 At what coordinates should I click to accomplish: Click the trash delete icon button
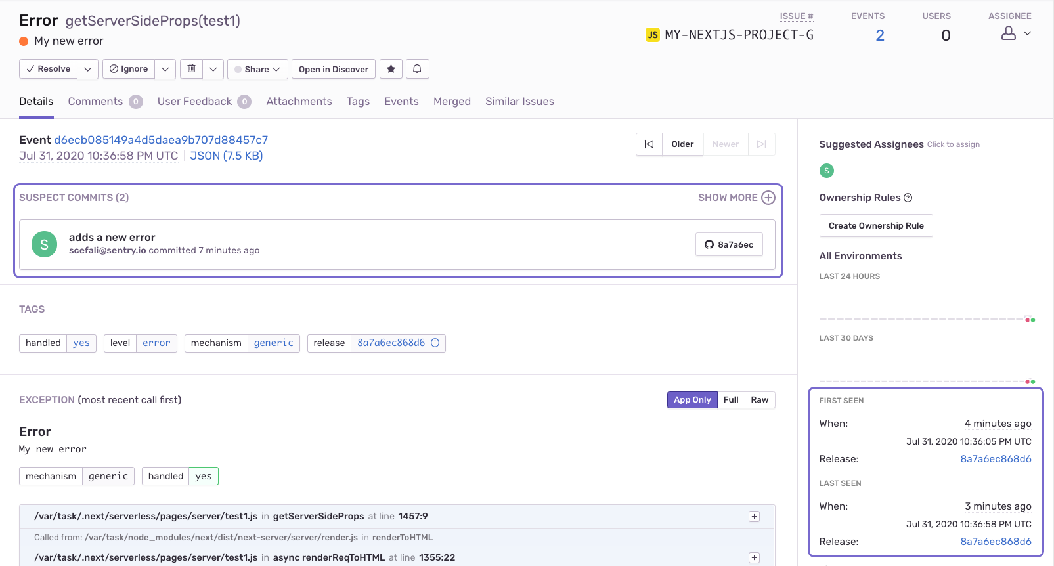pos(191,69)
